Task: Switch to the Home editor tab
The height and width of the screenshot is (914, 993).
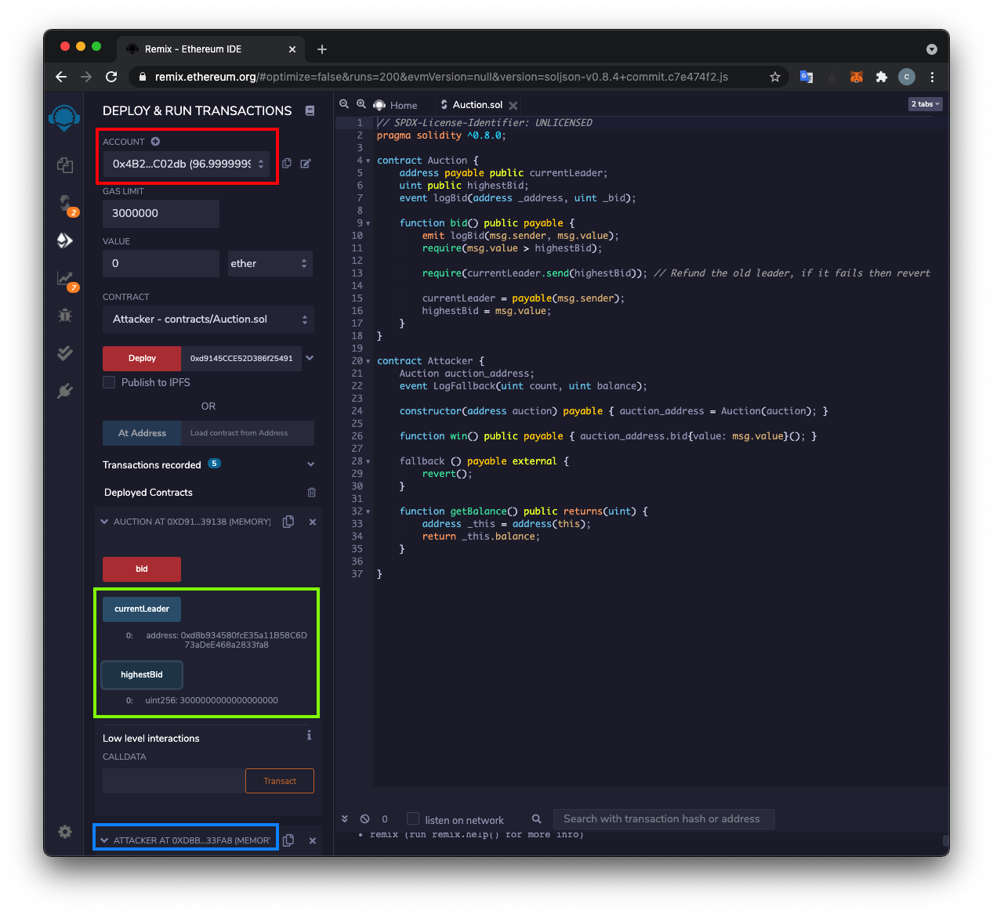Action: (396, 105)
